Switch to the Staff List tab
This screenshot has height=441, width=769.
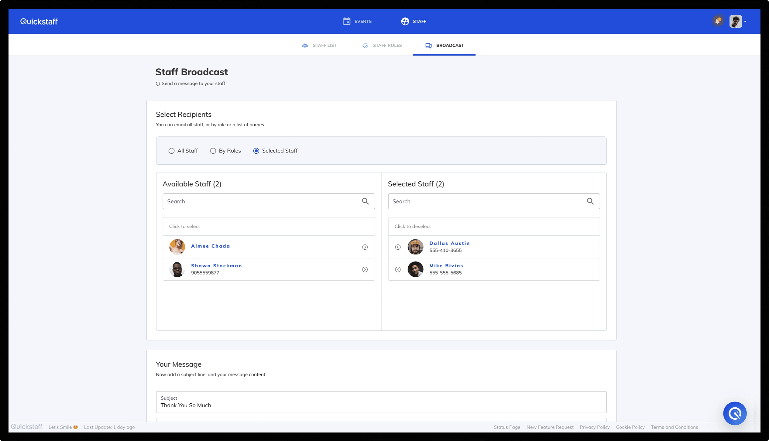click(319, 45)
